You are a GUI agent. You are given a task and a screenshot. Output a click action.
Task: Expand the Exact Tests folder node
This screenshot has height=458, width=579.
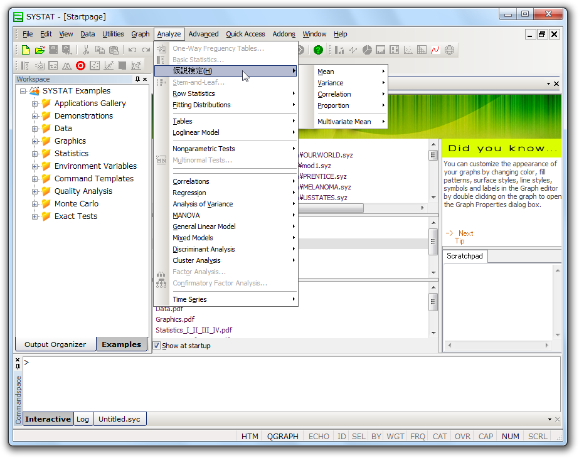tap(35, 217)
